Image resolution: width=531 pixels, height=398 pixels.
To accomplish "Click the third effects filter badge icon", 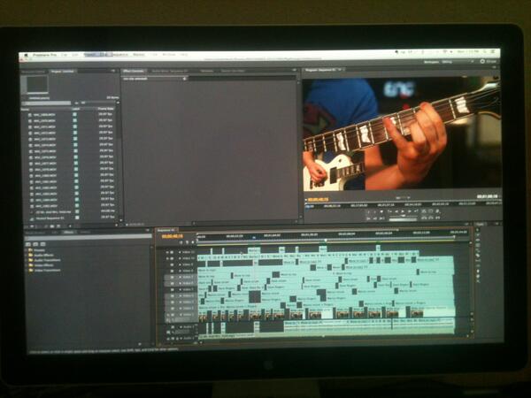I will tap(42, 244).
